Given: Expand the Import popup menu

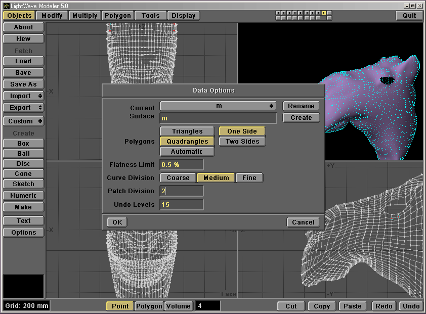Looking at the screenshot, I should pyautogui.click(x=23, y=96).
